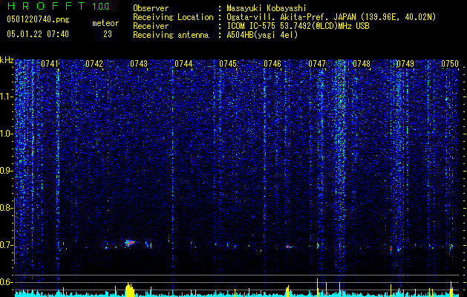Select observer name Masayuki Kobayashi
The height and width of the screenshot is (297, 467).
[267, 8]
